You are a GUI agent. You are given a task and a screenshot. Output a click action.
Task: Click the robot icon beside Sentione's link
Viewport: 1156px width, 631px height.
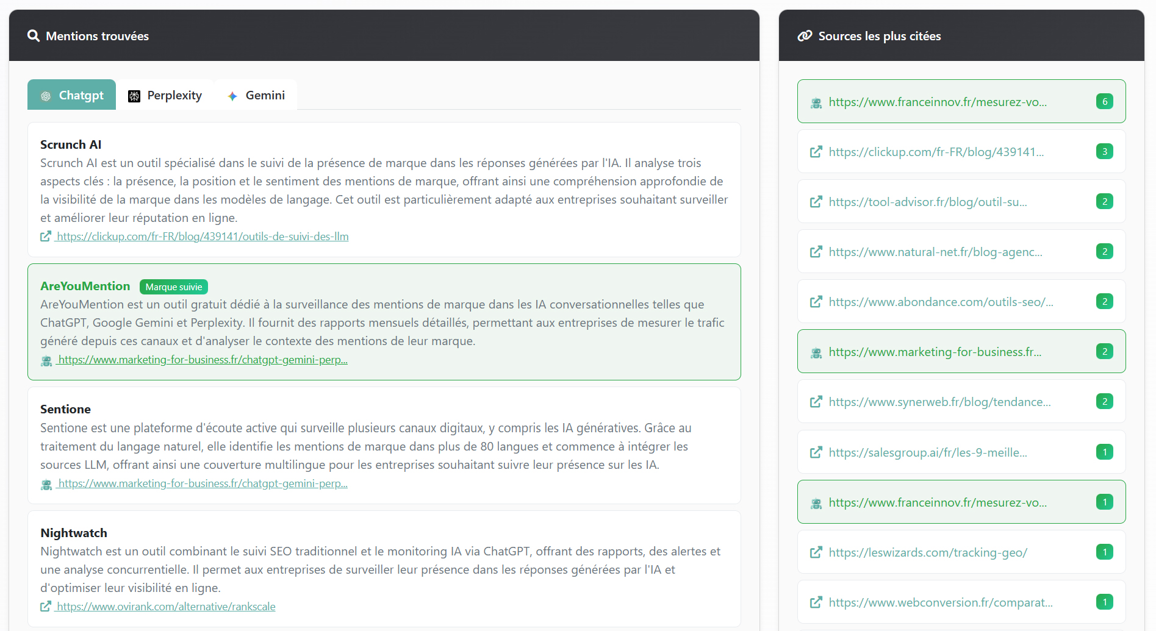[46, 484]
